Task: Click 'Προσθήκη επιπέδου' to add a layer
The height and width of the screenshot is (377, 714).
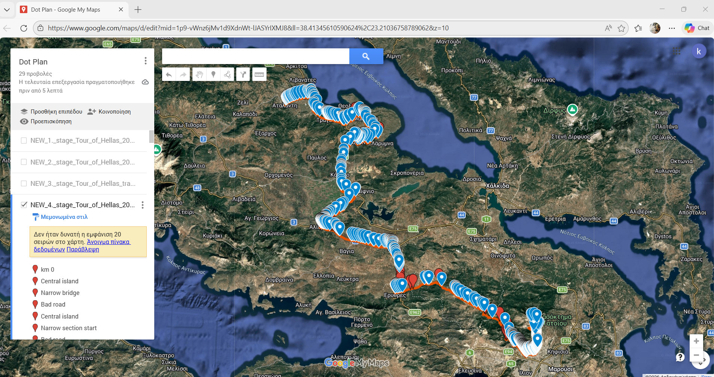Action: click(x=56, y=112)
